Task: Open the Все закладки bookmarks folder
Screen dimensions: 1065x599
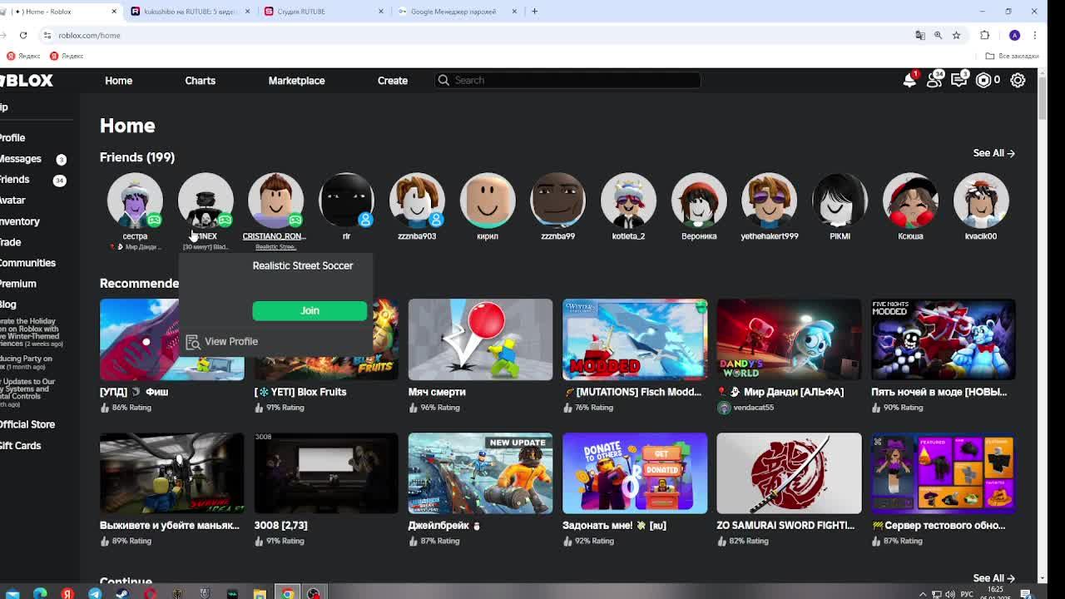Action: point(1013,56)
